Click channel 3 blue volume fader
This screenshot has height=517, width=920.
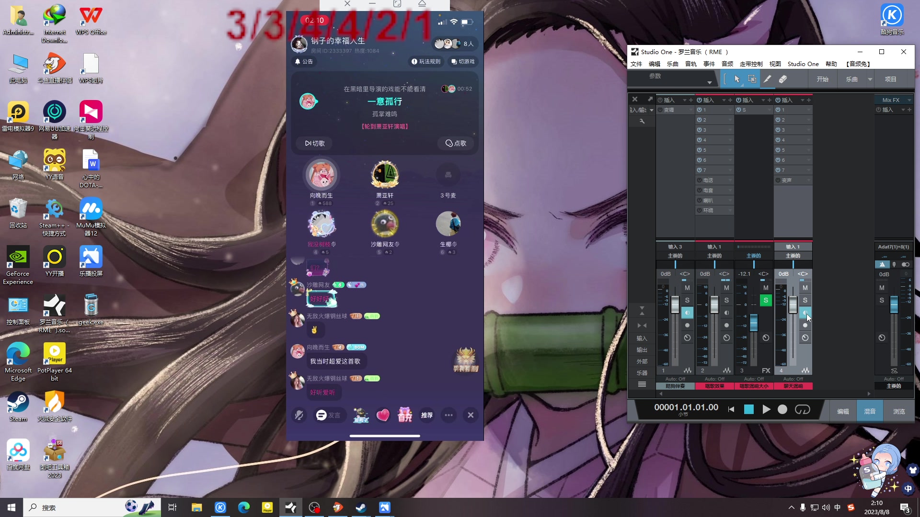click(754, 323)
